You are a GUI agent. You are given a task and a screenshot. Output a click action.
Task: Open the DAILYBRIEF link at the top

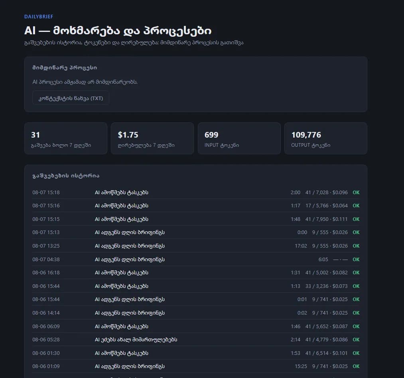pos(39,16)
